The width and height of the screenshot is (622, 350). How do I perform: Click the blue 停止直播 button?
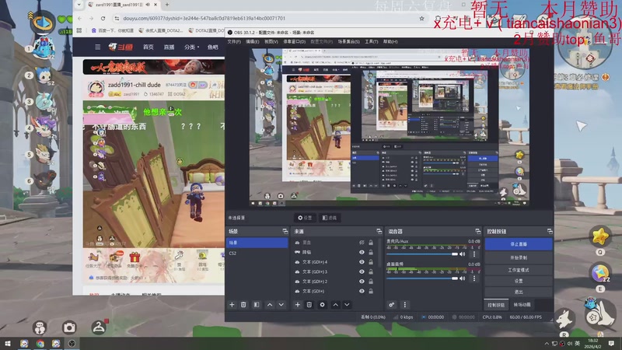point(519,244)
